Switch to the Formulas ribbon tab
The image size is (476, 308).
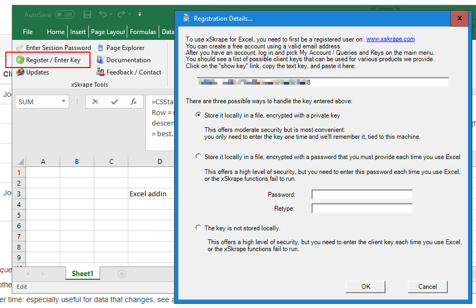tap(143, 32)
